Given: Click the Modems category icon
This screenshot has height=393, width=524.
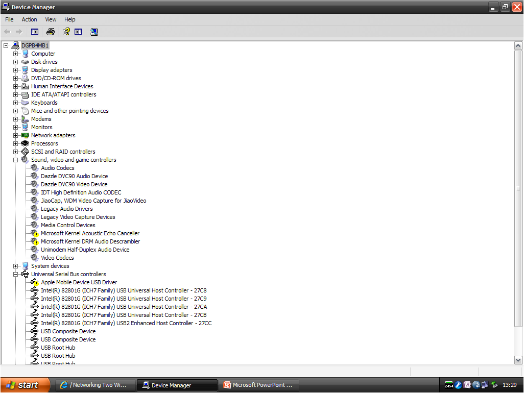Looking at the screenshot, I should [25, 119].
